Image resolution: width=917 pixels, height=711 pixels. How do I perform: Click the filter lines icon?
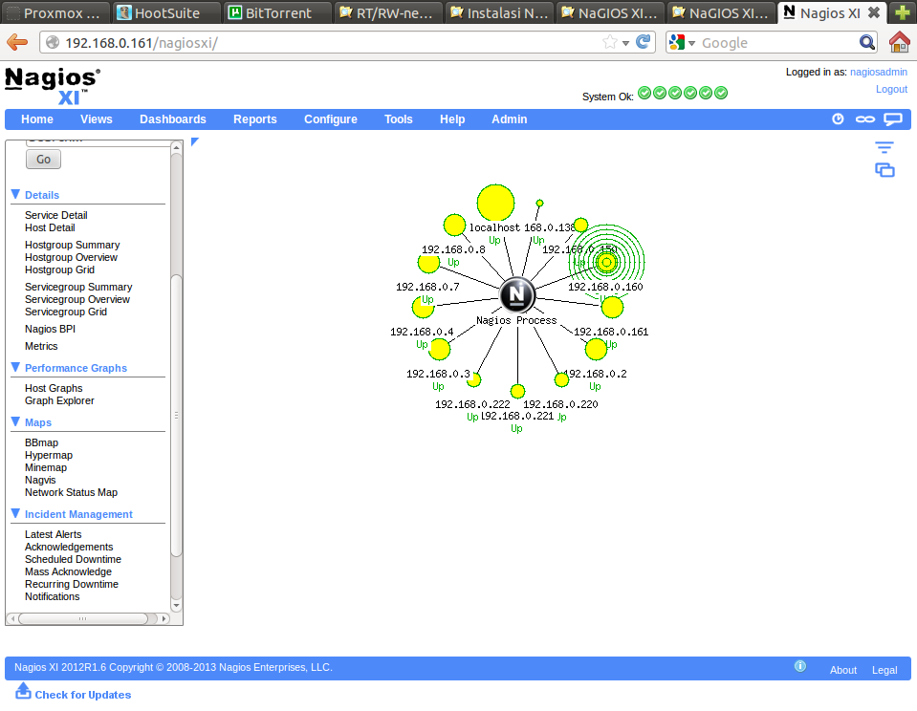884,147
